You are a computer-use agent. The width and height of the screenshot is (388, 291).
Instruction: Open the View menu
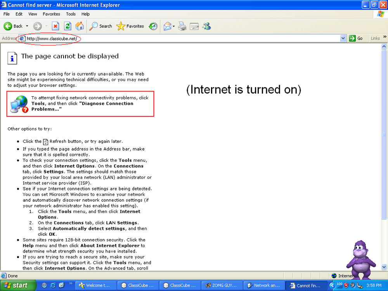point(33,14)
